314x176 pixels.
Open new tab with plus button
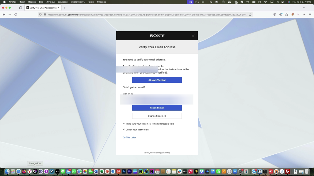[65, 8]
